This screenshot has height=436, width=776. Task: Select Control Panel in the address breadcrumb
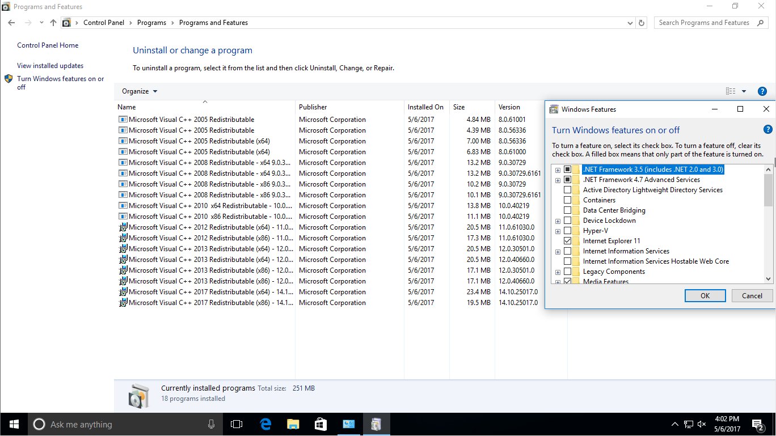point(103,23)
